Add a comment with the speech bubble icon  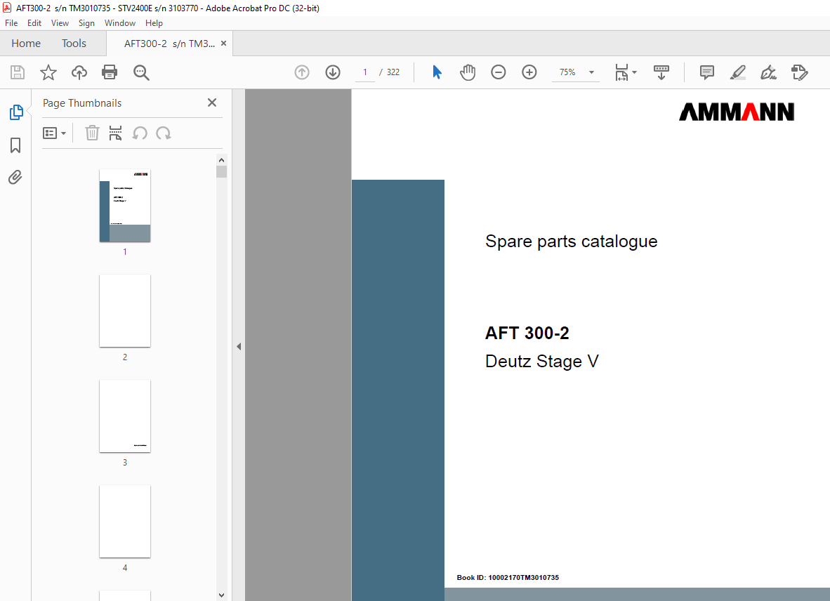(706, 72)
